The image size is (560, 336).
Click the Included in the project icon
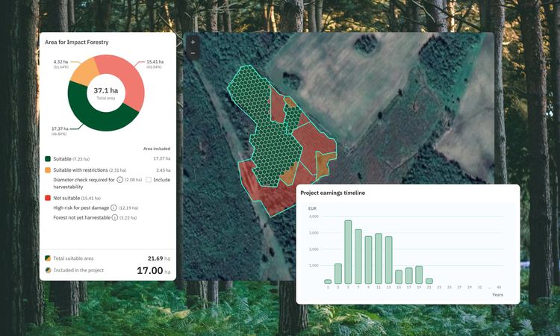coord(48,270)
